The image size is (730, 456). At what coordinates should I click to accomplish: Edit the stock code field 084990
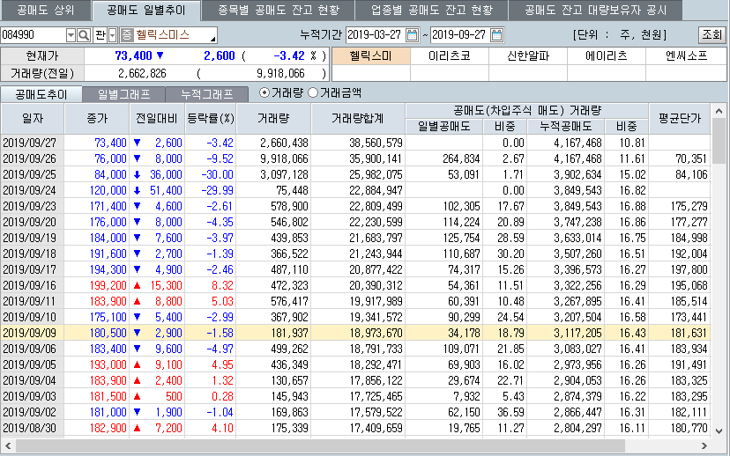[x=34, y=35]
